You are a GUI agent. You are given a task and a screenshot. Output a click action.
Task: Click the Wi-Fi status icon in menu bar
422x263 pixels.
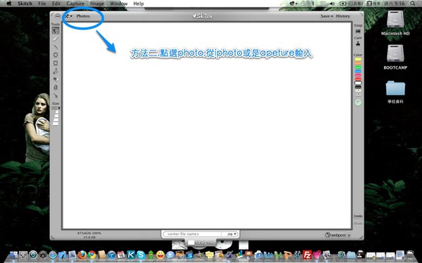[323, 4]
